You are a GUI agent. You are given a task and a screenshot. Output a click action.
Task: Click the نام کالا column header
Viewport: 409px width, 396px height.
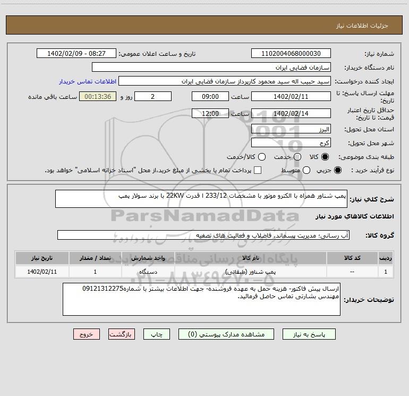tap(250, 258)
